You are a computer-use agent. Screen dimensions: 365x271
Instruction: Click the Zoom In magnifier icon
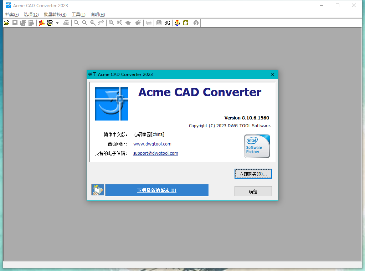pyautogui.click(x=85, y=23)
